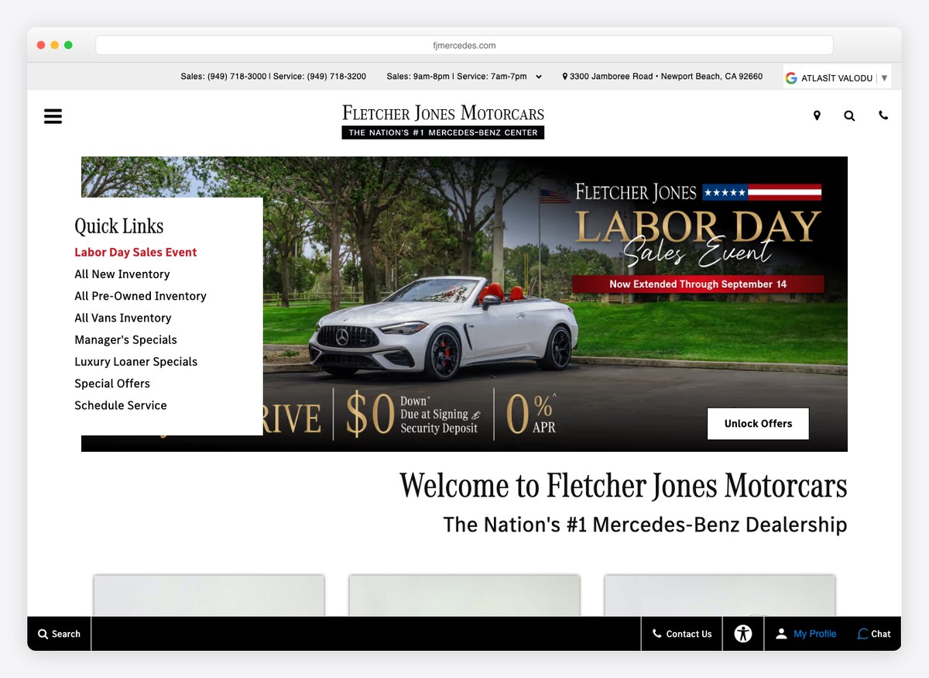Click the Labor Day Sales Event banner car image

coord(444,329)
